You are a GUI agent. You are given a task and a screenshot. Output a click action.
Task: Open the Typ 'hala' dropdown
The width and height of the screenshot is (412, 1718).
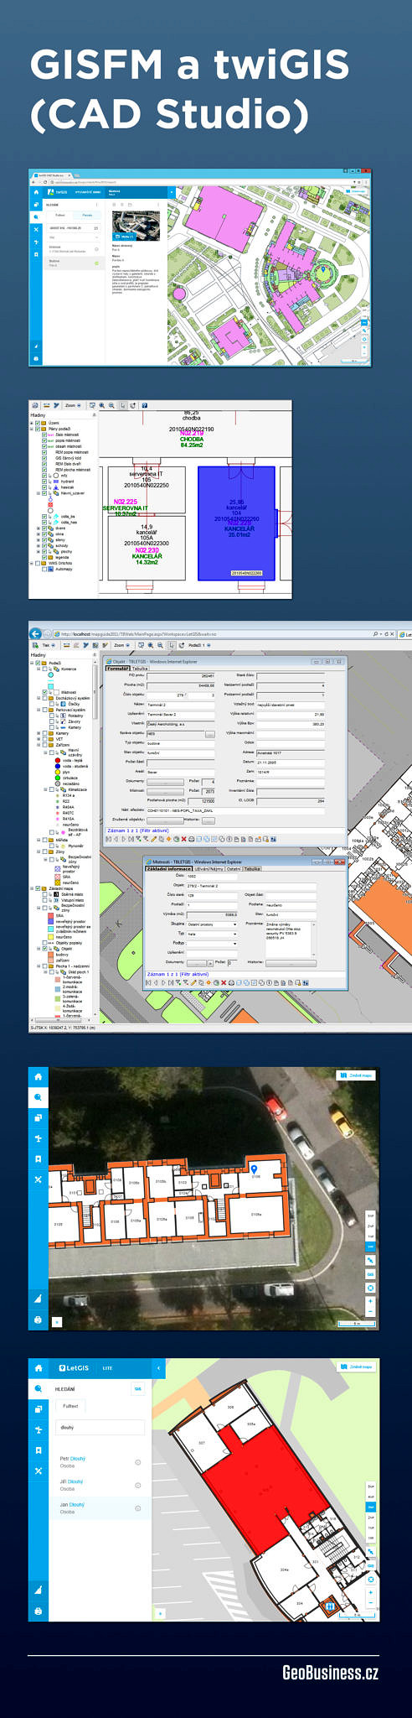coord(212,933)
